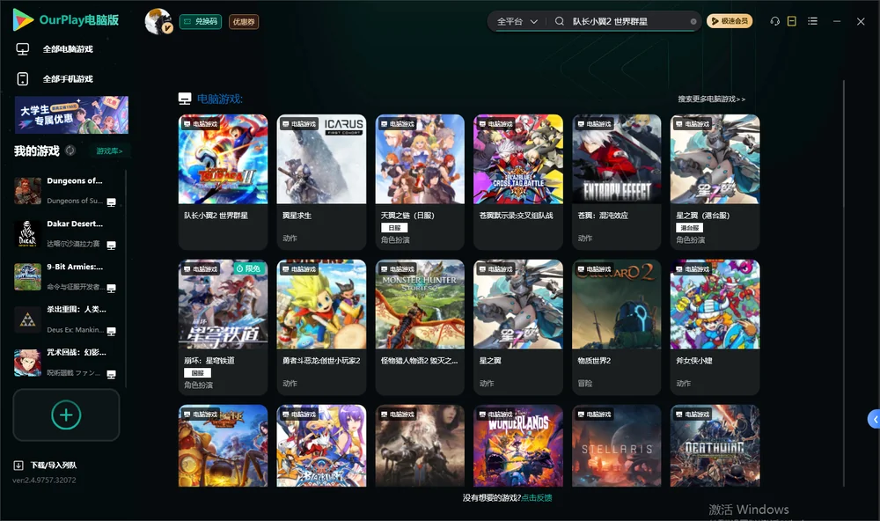This screenshot has height=521, width=880.
Task: Click the search magnifier icon
Action: pos(560,21)
